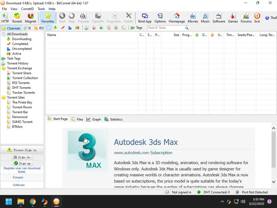Open the Forums toolbar icon
This screenshot has width=277, height=208.
[246, 18]
